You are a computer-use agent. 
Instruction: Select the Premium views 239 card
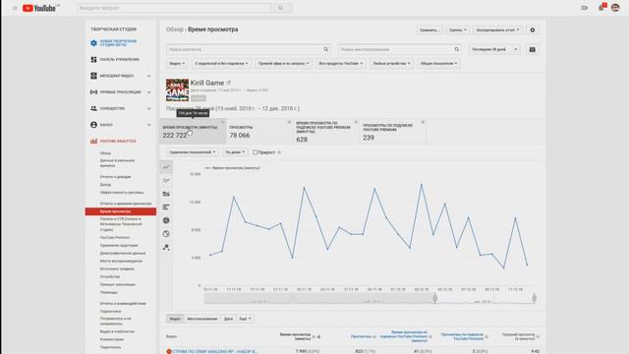tap(393, 131)
